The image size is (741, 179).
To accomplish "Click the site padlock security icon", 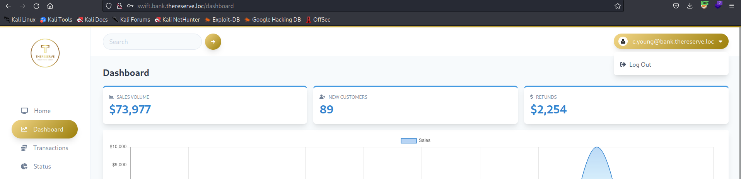I will 120,6.
